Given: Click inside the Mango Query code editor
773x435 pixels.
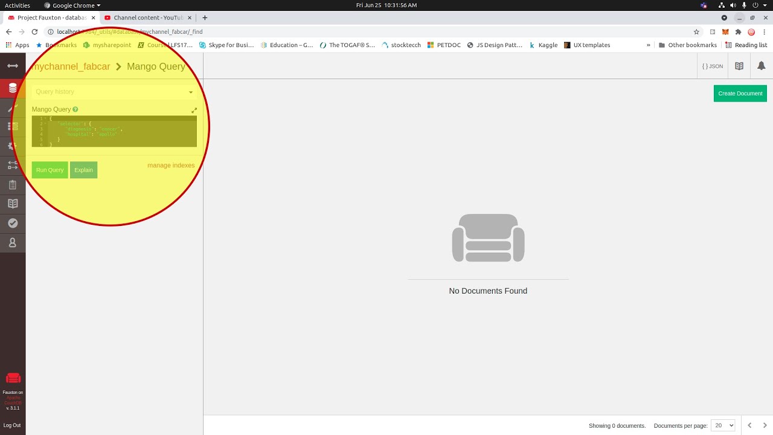Looking at the screenshot, I should [114, 131].
